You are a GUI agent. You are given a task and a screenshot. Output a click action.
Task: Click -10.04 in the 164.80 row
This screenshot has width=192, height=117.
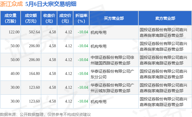[83, 74]
